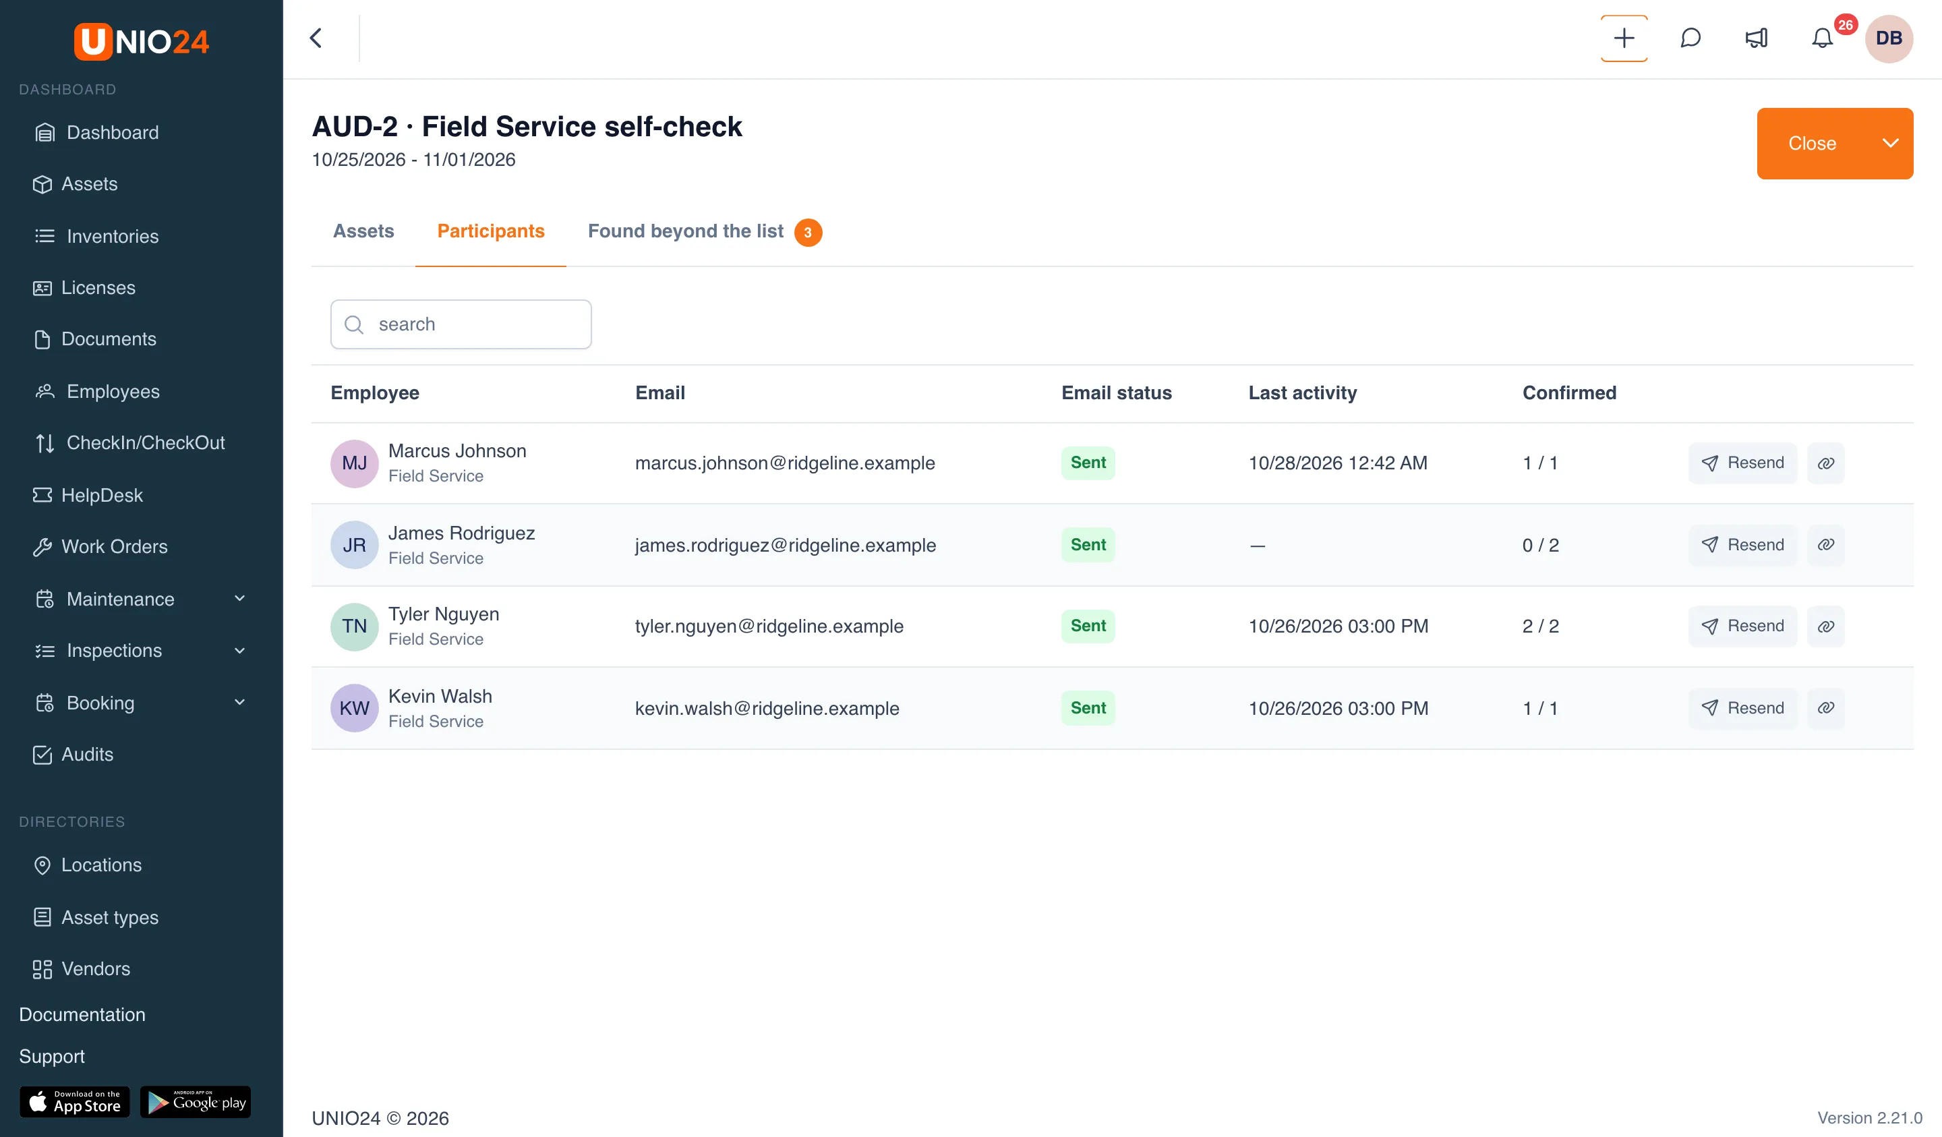This screenshot has height=1137, width=1942.
Task: Open the Support link
Action: (52, 1056)
